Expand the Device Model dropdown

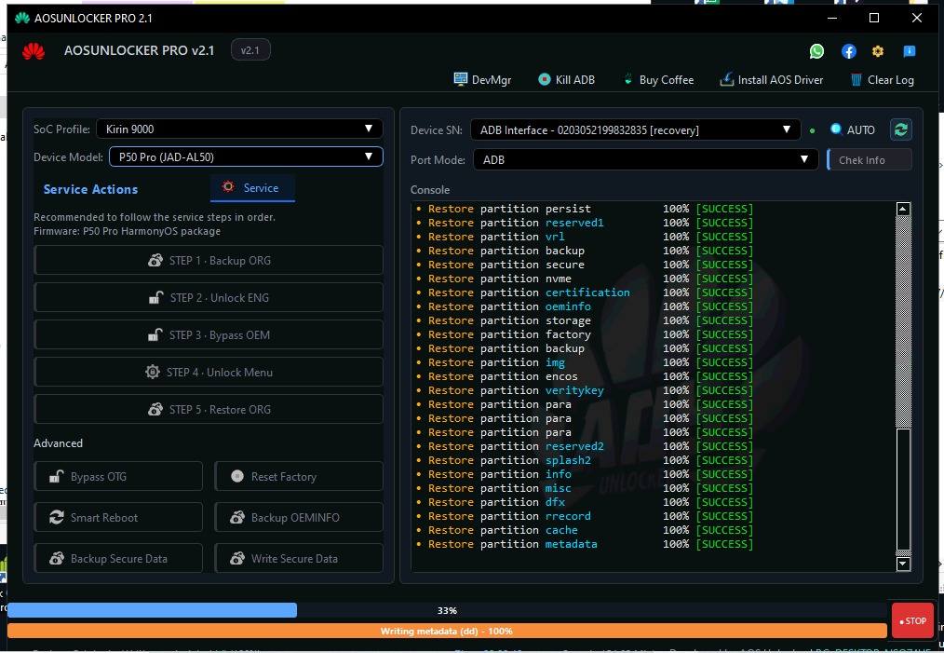tap(246, 156)
